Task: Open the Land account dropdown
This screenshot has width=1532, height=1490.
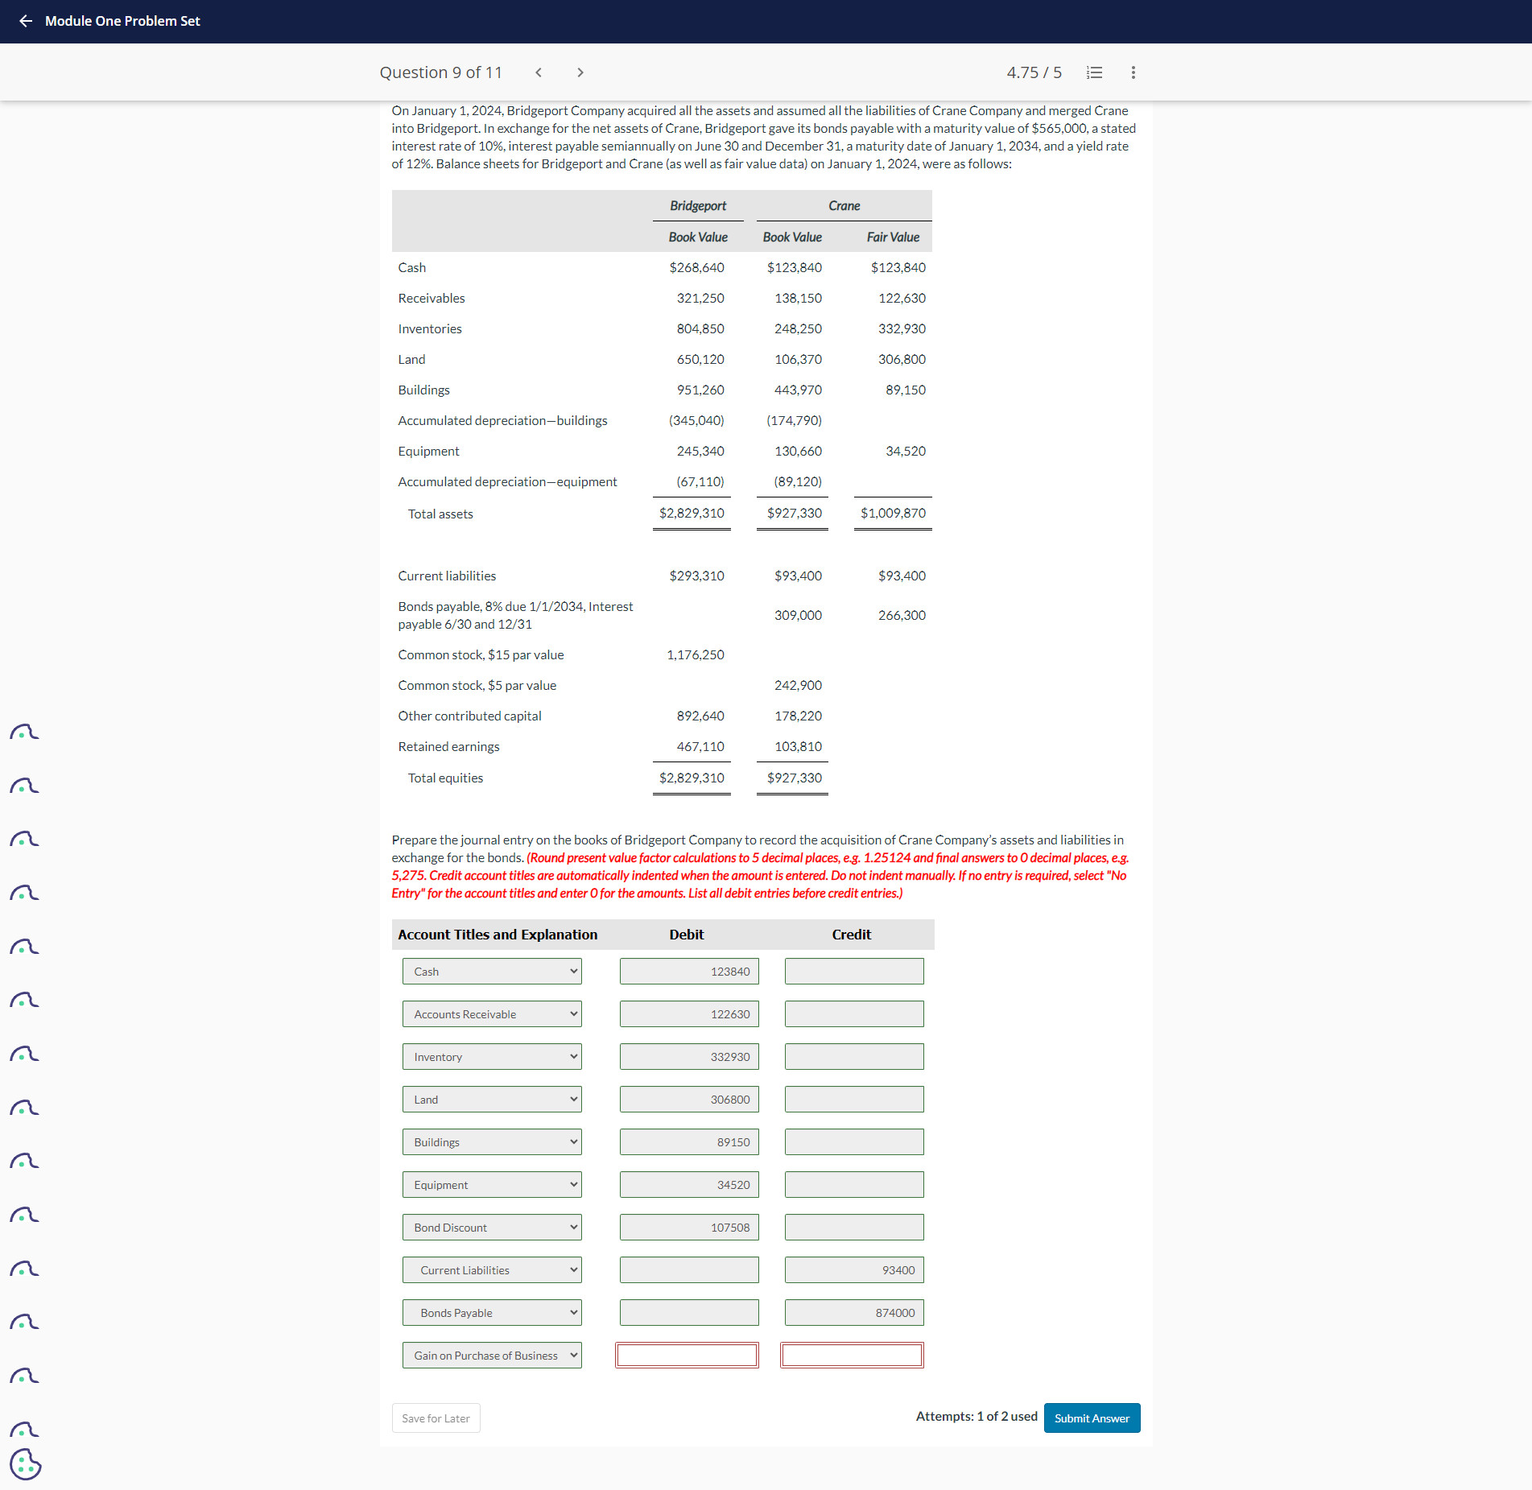Action: pyautogui.click(x=492, y=1100)
